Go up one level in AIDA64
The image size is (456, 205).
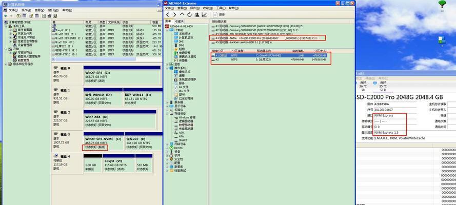(182, 14)
